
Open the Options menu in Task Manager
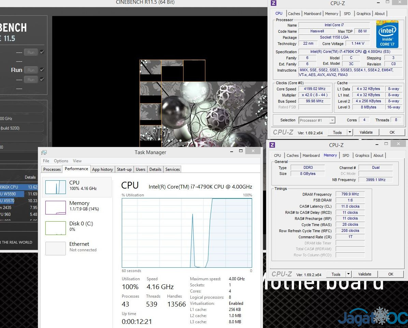pos(61,161)
